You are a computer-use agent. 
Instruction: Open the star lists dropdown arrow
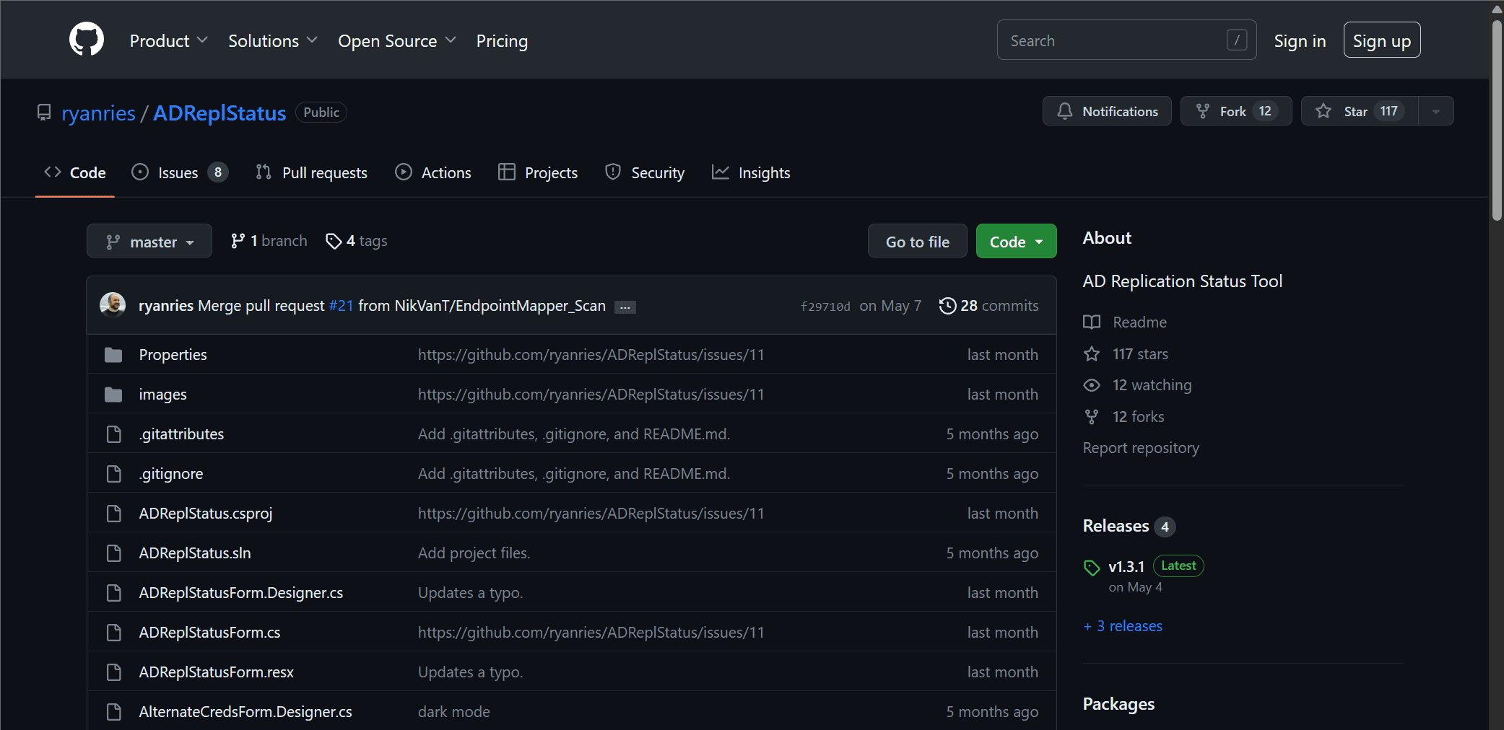[1435, 111]
